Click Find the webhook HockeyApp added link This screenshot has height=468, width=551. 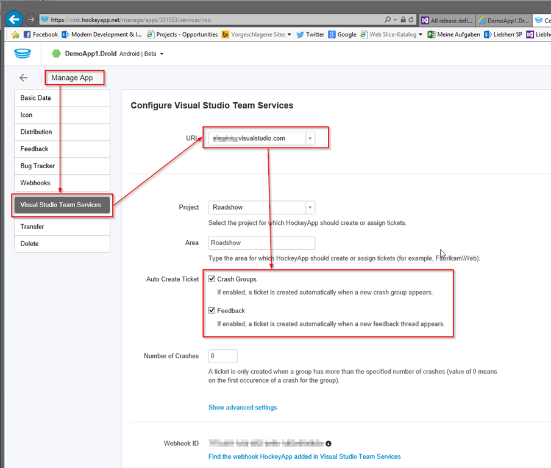click(x=304, y=456)
